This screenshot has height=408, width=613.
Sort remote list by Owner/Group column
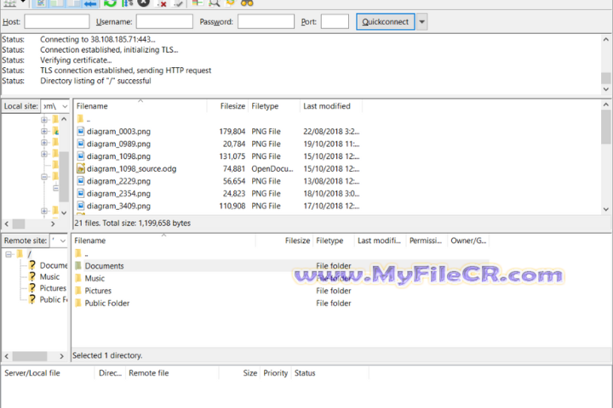click(468, 241)
